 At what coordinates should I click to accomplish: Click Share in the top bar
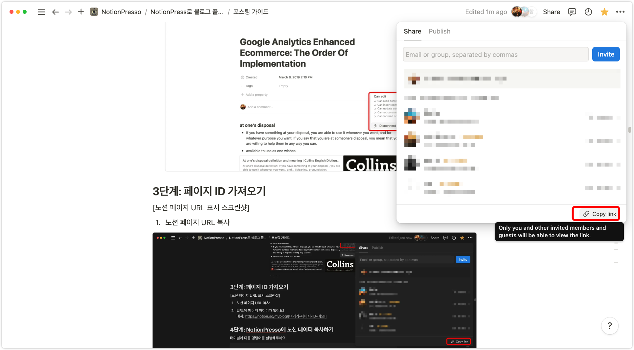coord(551,12)
